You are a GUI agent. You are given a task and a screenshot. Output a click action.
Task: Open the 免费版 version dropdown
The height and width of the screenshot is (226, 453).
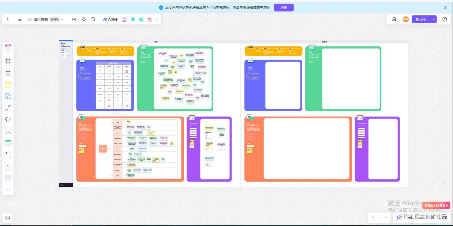coord(57,19)
